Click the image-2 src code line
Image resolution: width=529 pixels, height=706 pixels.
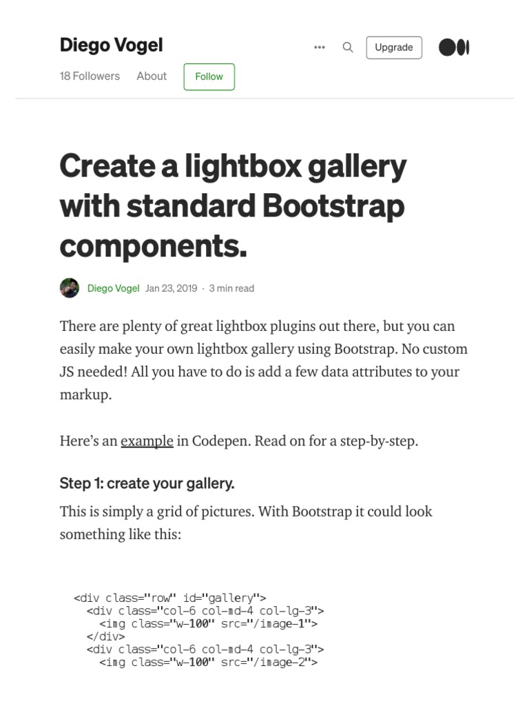click(x=208, y=663)
